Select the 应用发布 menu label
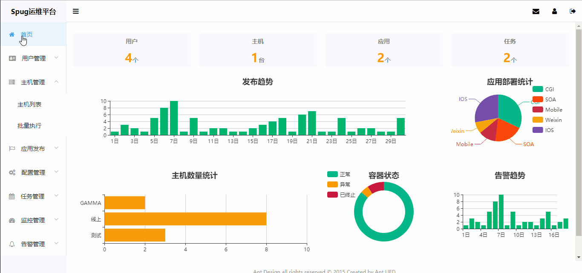This screenshot has width=582, height=273. tap(33, 149)
